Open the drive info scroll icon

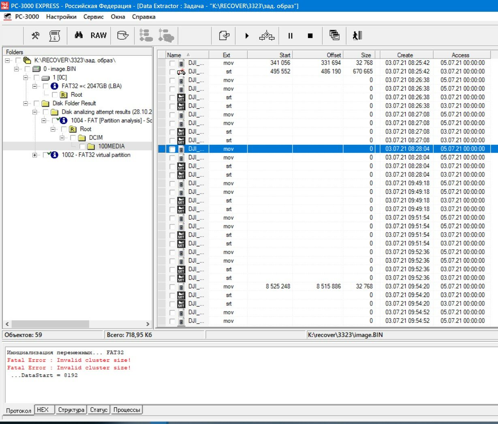(54, 36)
